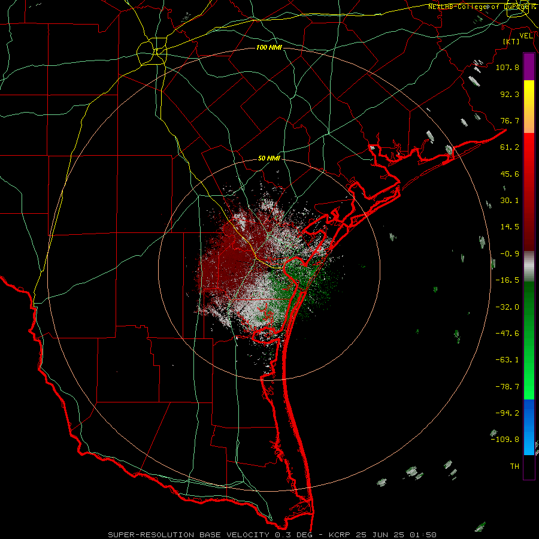The image size is (539, 539).
Task: Click the -109.8 velocity scale value
Action: coord(505,440)
